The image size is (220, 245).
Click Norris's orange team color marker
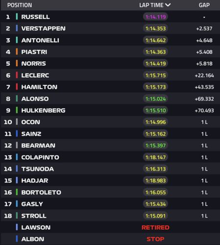(x=17, y=63)
